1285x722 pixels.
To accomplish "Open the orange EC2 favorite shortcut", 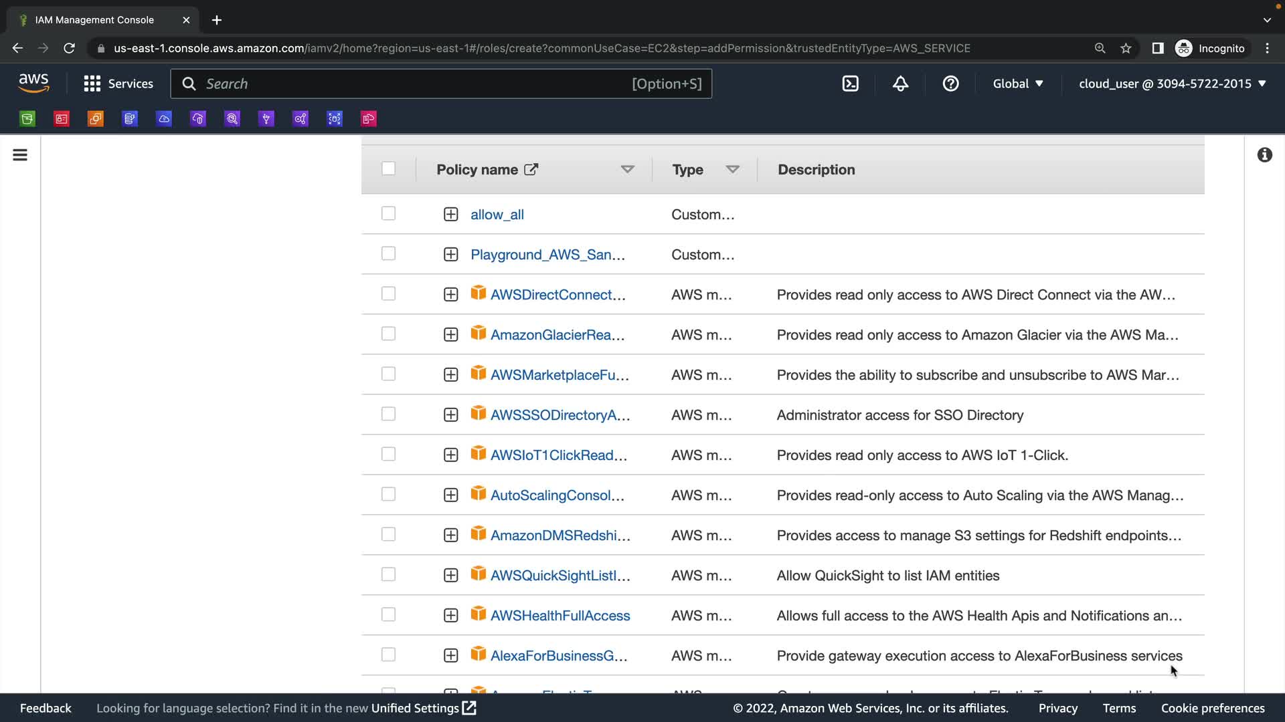I will [x=96, y=119].
